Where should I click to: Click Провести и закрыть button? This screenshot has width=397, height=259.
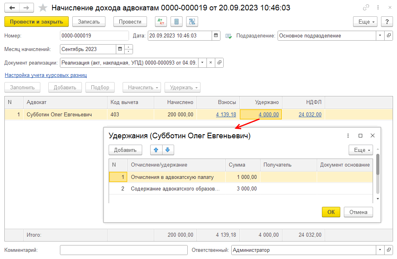click(36, 22)
